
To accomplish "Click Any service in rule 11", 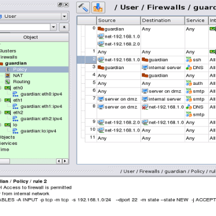I will [x=190, y=138].
